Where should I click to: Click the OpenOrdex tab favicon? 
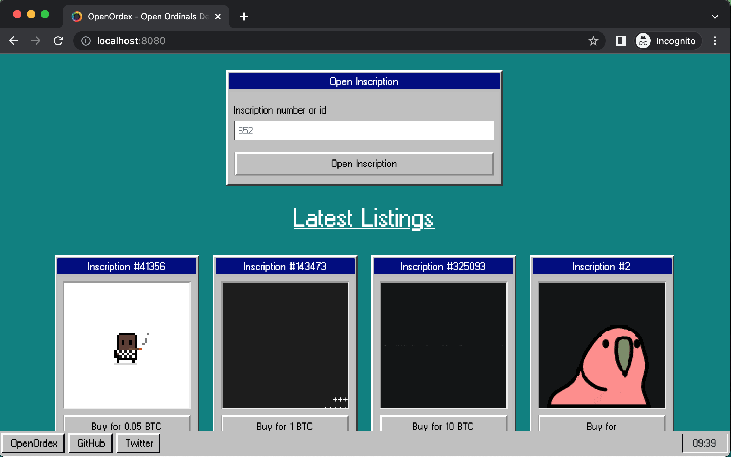pos(77,17)
